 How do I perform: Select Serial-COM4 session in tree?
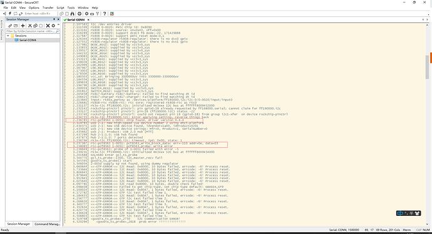28,40
